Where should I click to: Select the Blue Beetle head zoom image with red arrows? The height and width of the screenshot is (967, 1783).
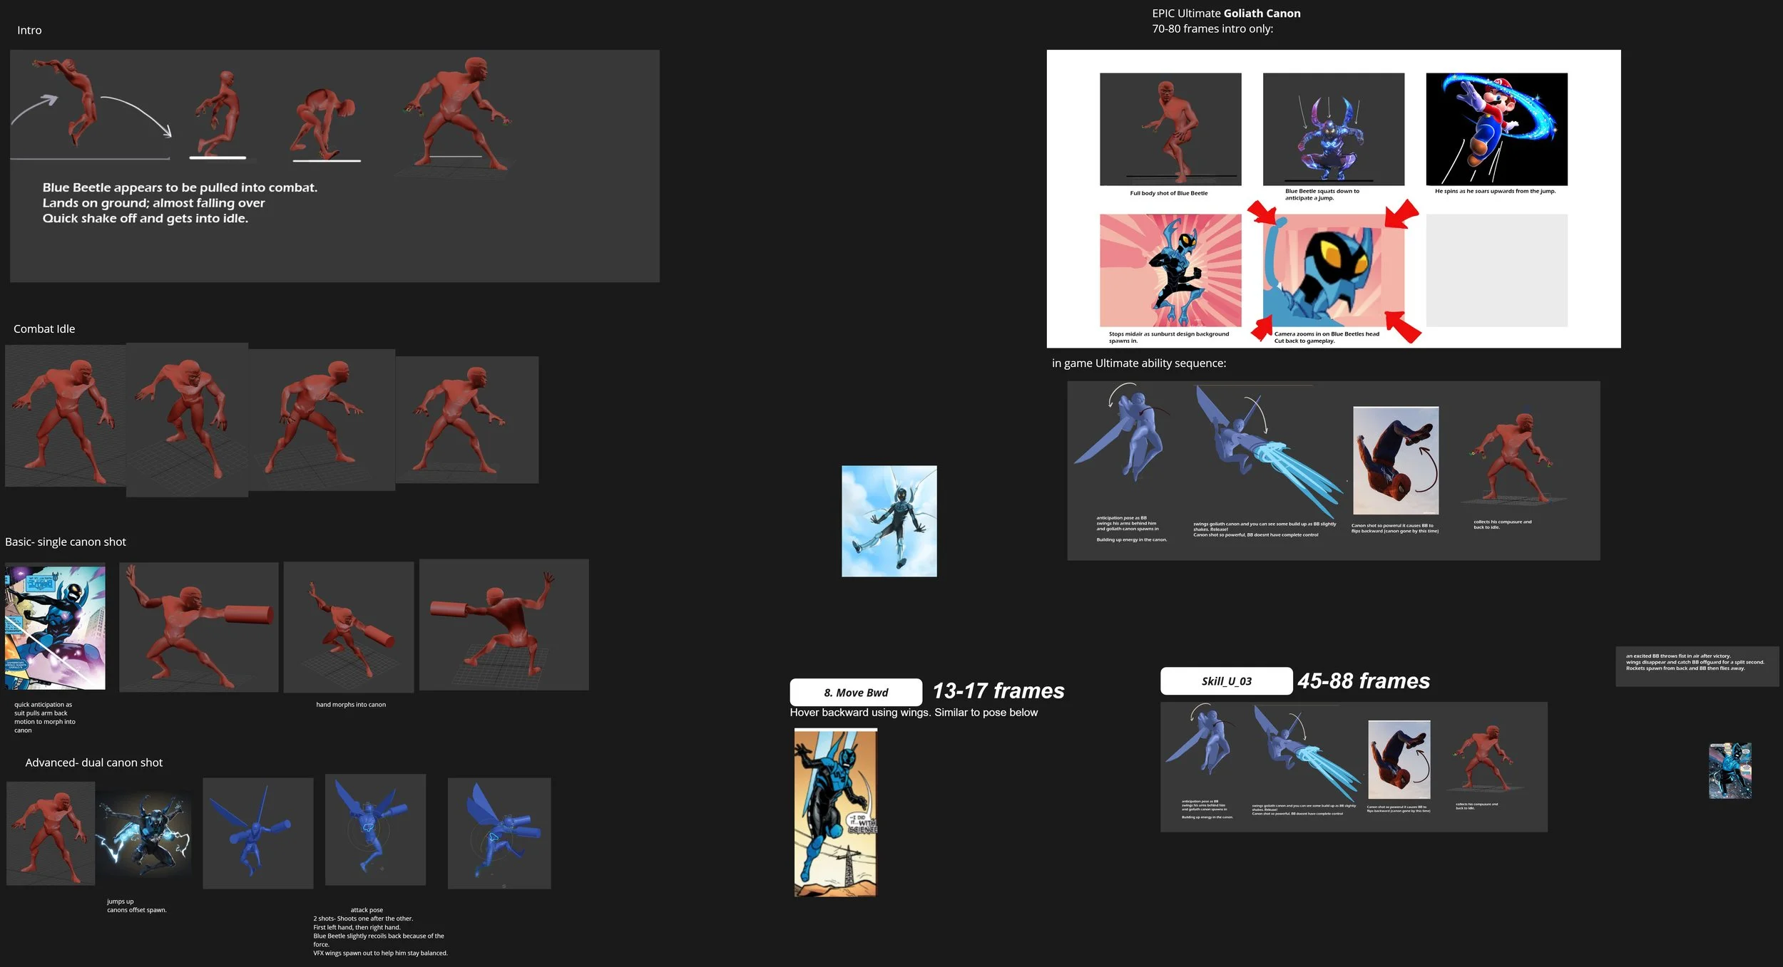(x=1333, y=271)
